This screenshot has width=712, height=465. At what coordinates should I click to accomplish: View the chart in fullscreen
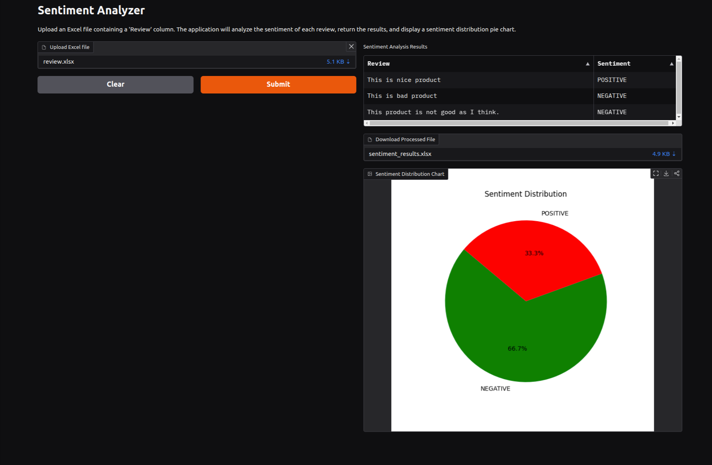pos(656,173)
